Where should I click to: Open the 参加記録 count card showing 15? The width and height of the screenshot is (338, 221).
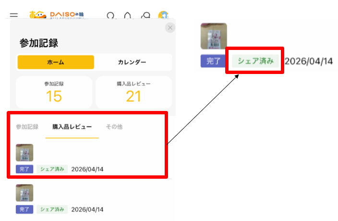54,92
